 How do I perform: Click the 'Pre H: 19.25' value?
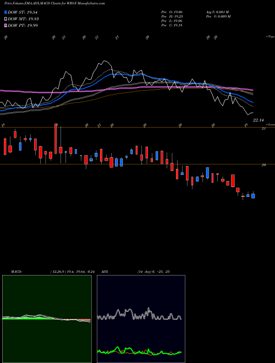(172, 16)
